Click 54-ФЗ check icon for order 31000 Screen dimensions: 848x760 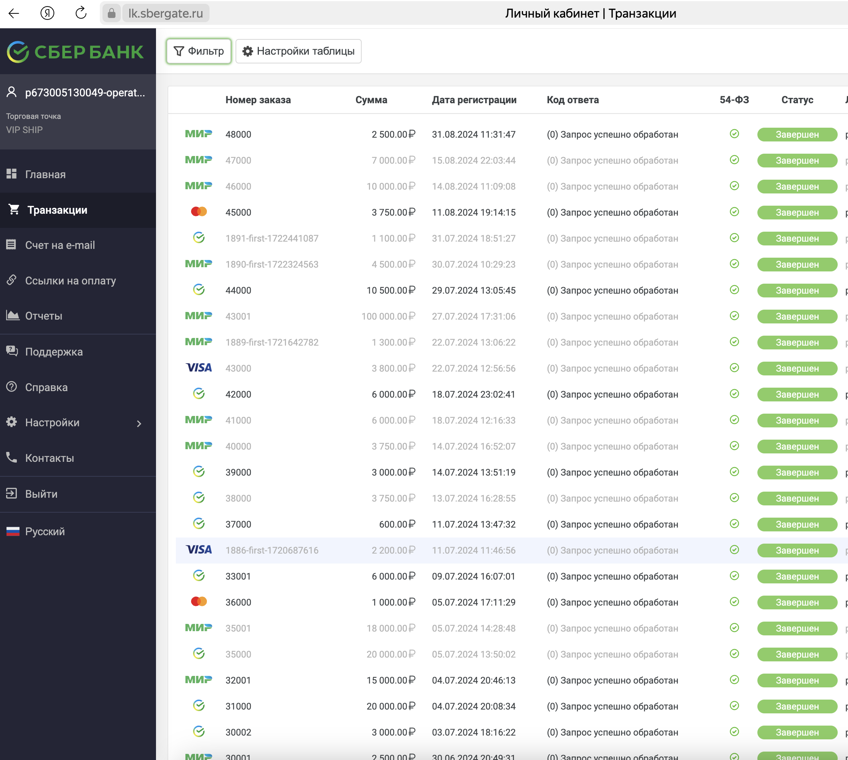pos(734,706)
